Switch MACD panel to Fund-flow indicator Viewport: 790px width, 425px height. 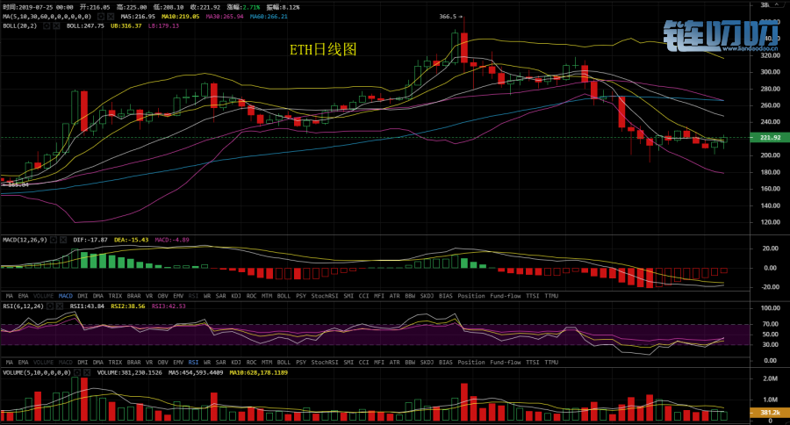click(506, 296)
